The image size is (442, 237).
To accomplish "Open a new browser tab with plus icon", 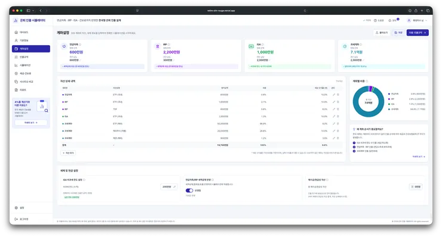I will (422, 11).
